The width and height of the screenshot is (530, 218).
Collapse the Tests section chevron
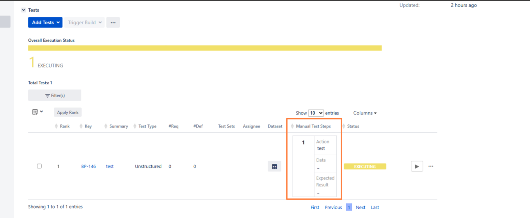pyautogui.click(x=23, y=10)
